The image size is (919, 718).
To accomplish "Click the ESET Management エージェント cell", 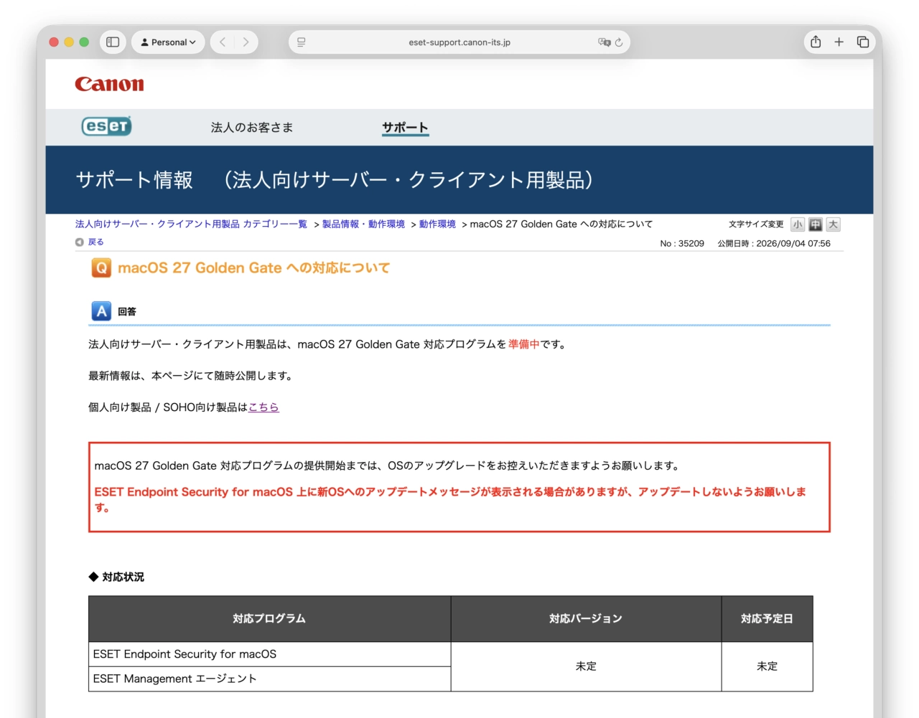I will (269, 679).
